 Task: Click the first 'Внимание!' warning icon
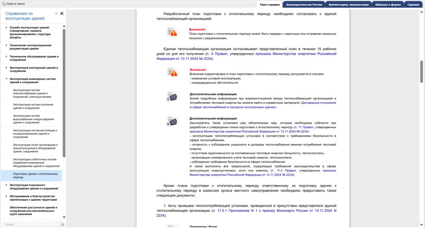(173, 32)
